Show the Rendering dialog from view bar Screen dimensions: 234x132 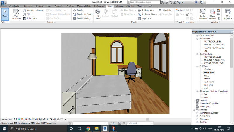(30, 119)
